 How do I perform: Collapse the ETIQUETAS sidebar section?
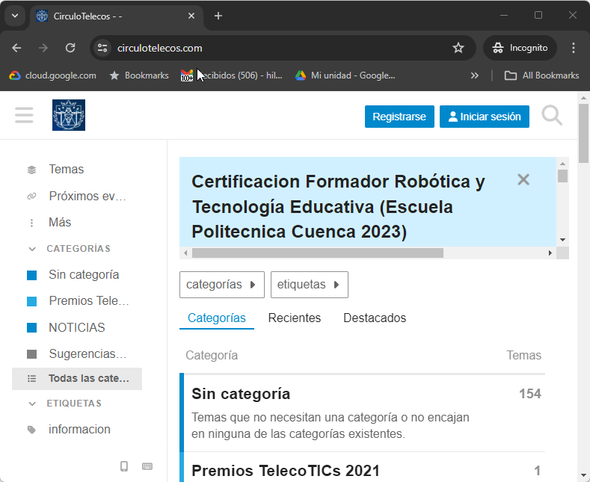(x=66, y=404)
